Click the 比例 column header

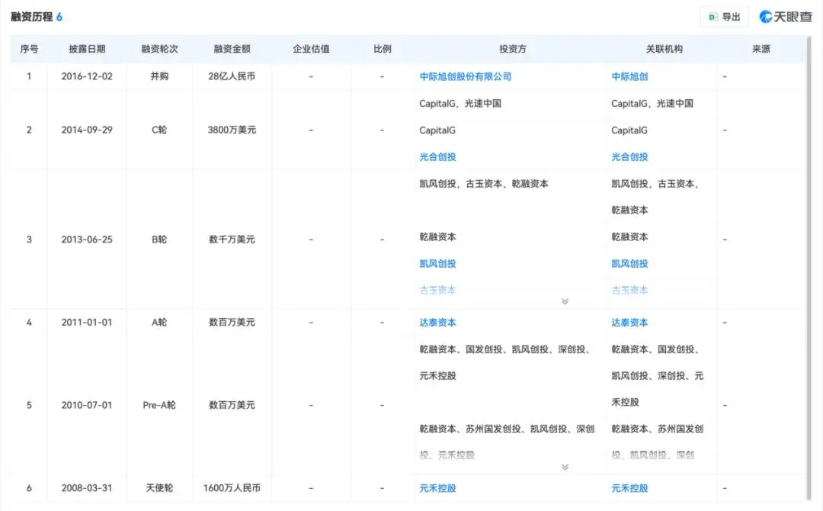tap(382, 49)
